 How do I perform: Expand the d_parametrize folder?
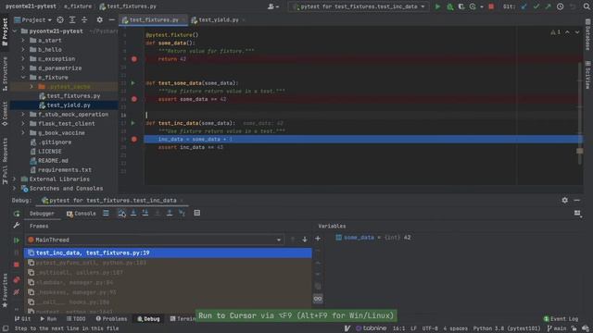click(x=23, y=68)
